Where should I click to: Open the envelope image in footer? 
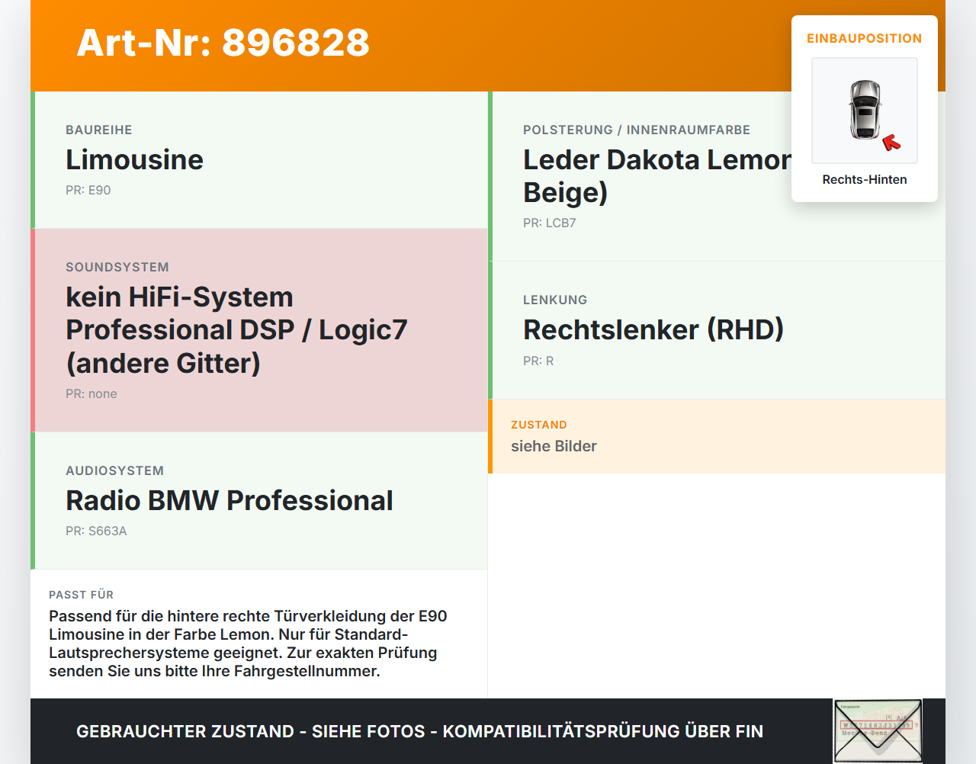pos(878,731)
